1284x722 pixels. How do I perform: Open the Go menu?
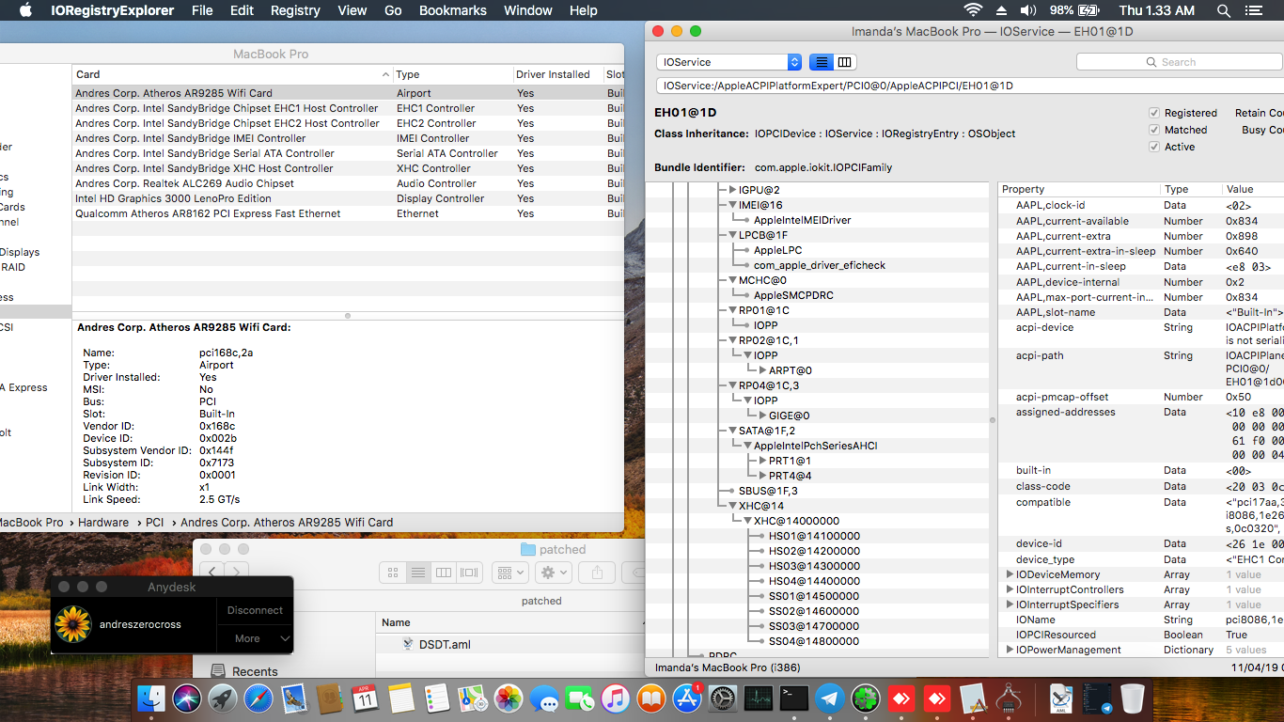point(393,10)
